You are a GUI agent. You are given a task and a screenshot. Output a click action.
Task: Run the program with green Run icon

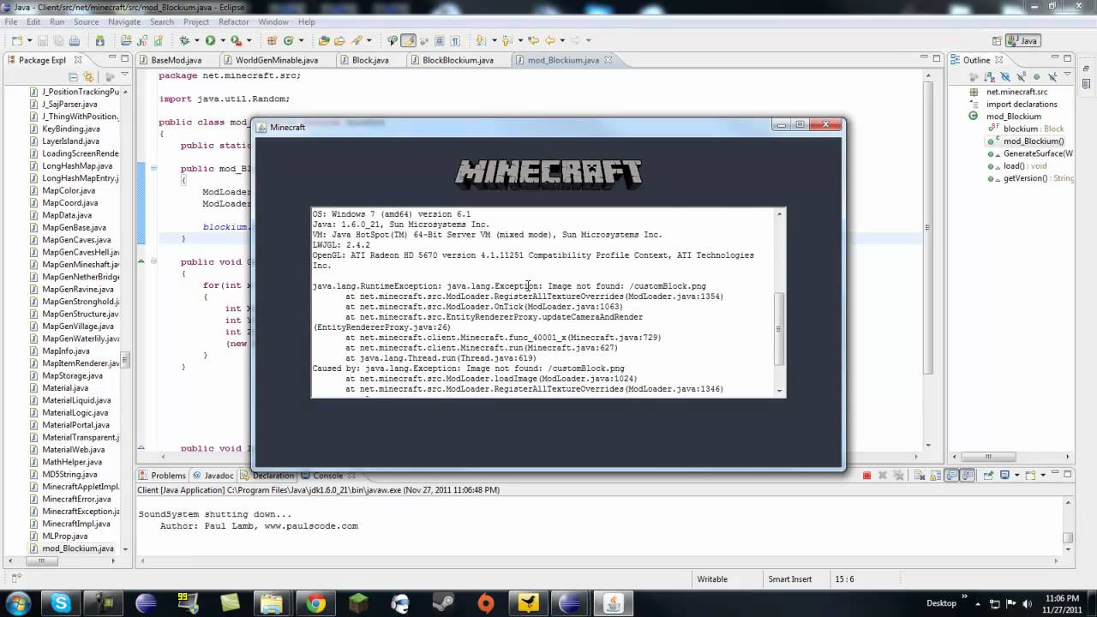[x=210, y=40]
